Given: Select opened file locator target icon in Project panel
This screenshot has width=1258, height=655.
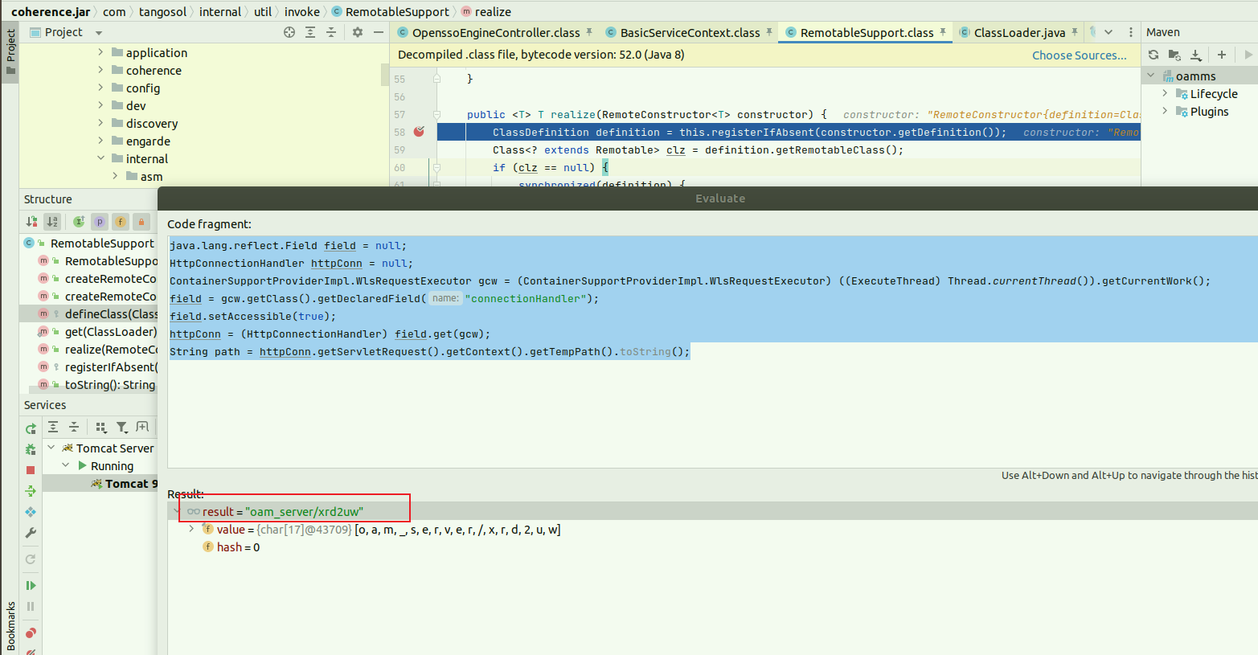Looking at the screenshot, I should point(289,32).
